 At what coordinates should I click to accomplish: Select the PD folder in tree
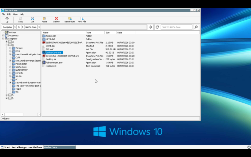coord(15,79)
